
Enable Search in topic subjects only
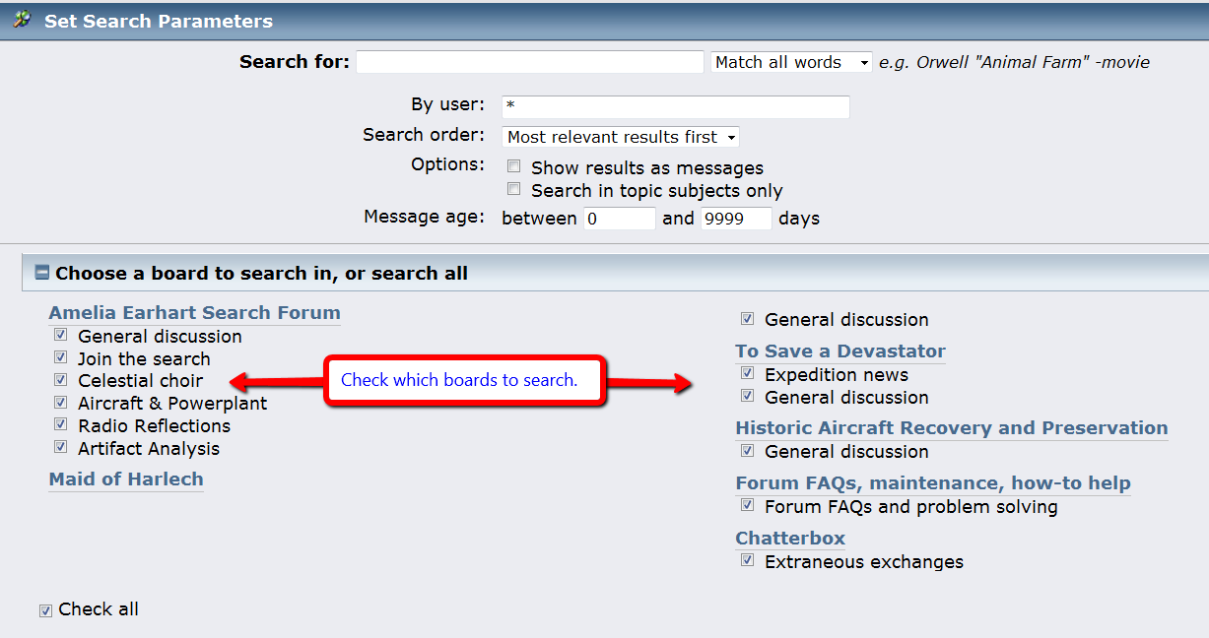click(x=513, y=189)
